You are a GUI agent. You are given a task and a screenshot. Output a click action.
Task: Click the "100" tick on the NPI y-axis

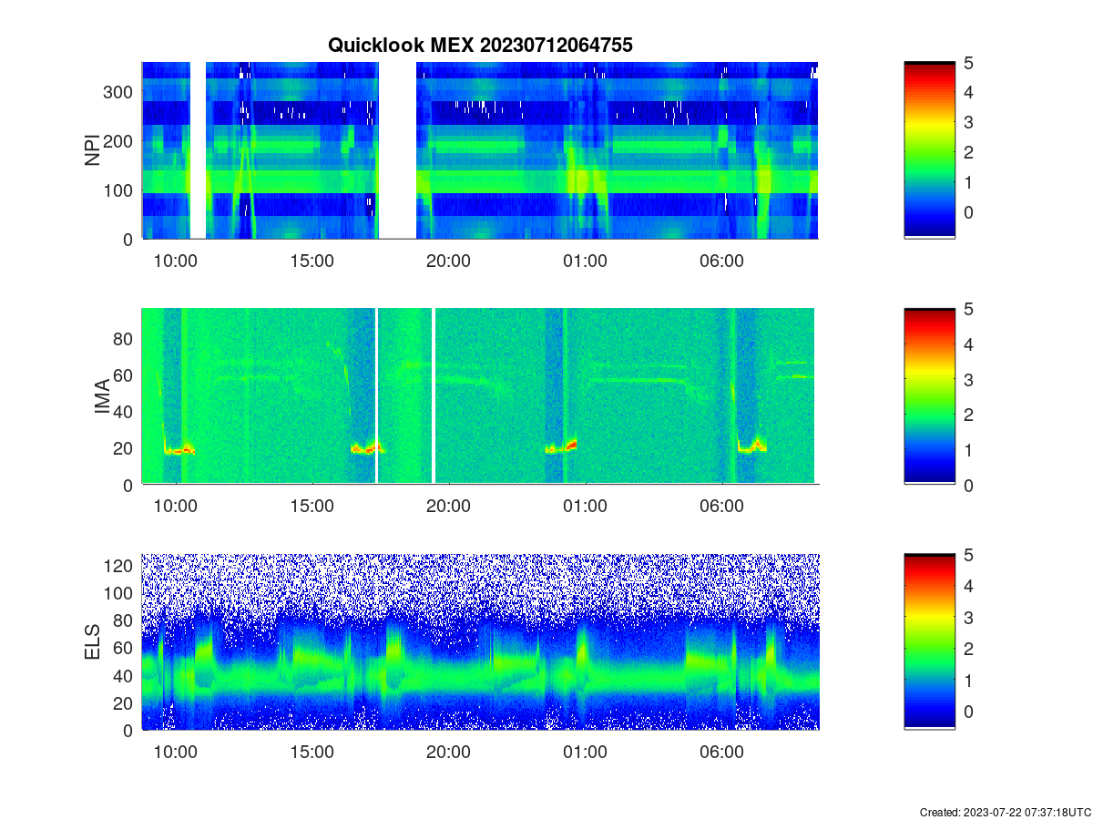[x=120, y=190]
